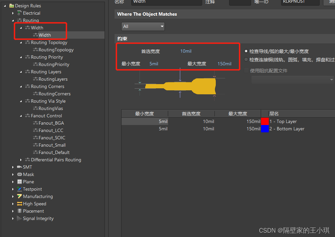Open the High Speed category label

click(34, 204)
